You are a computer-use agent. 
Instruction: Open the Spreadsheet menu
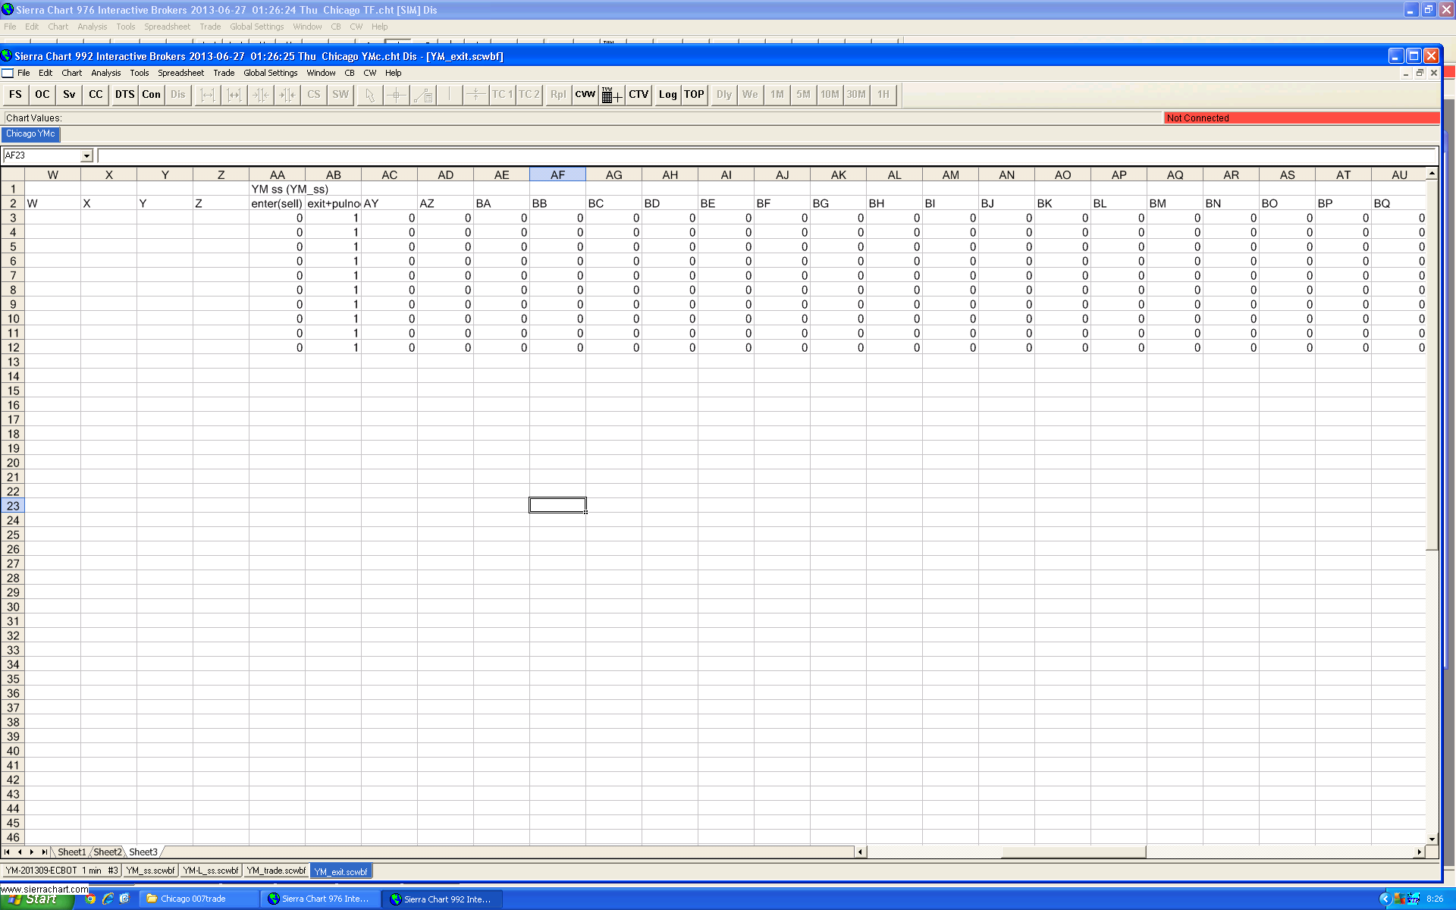pos(180,74)
